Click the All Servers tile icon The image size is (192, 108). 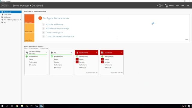coord(102,52)
